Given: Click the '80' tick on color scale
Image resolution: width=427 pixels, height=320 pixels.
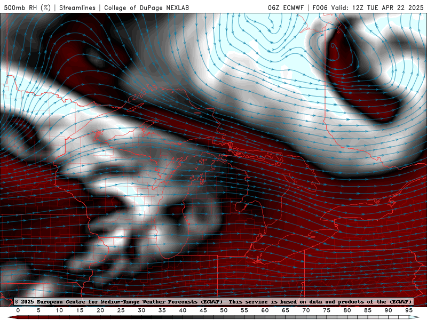Looking at the screenshot, I should pyautogui.click(x=347, y=310).
